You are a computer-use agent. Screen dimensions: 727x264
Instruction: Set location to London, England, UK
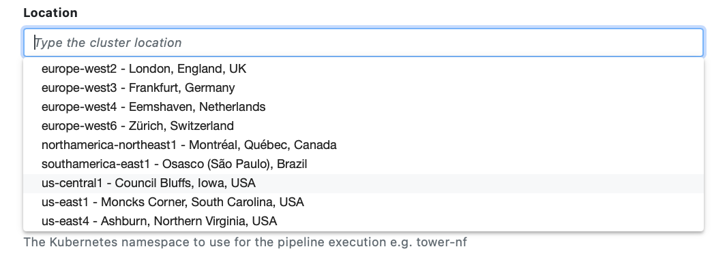point(363,69)
